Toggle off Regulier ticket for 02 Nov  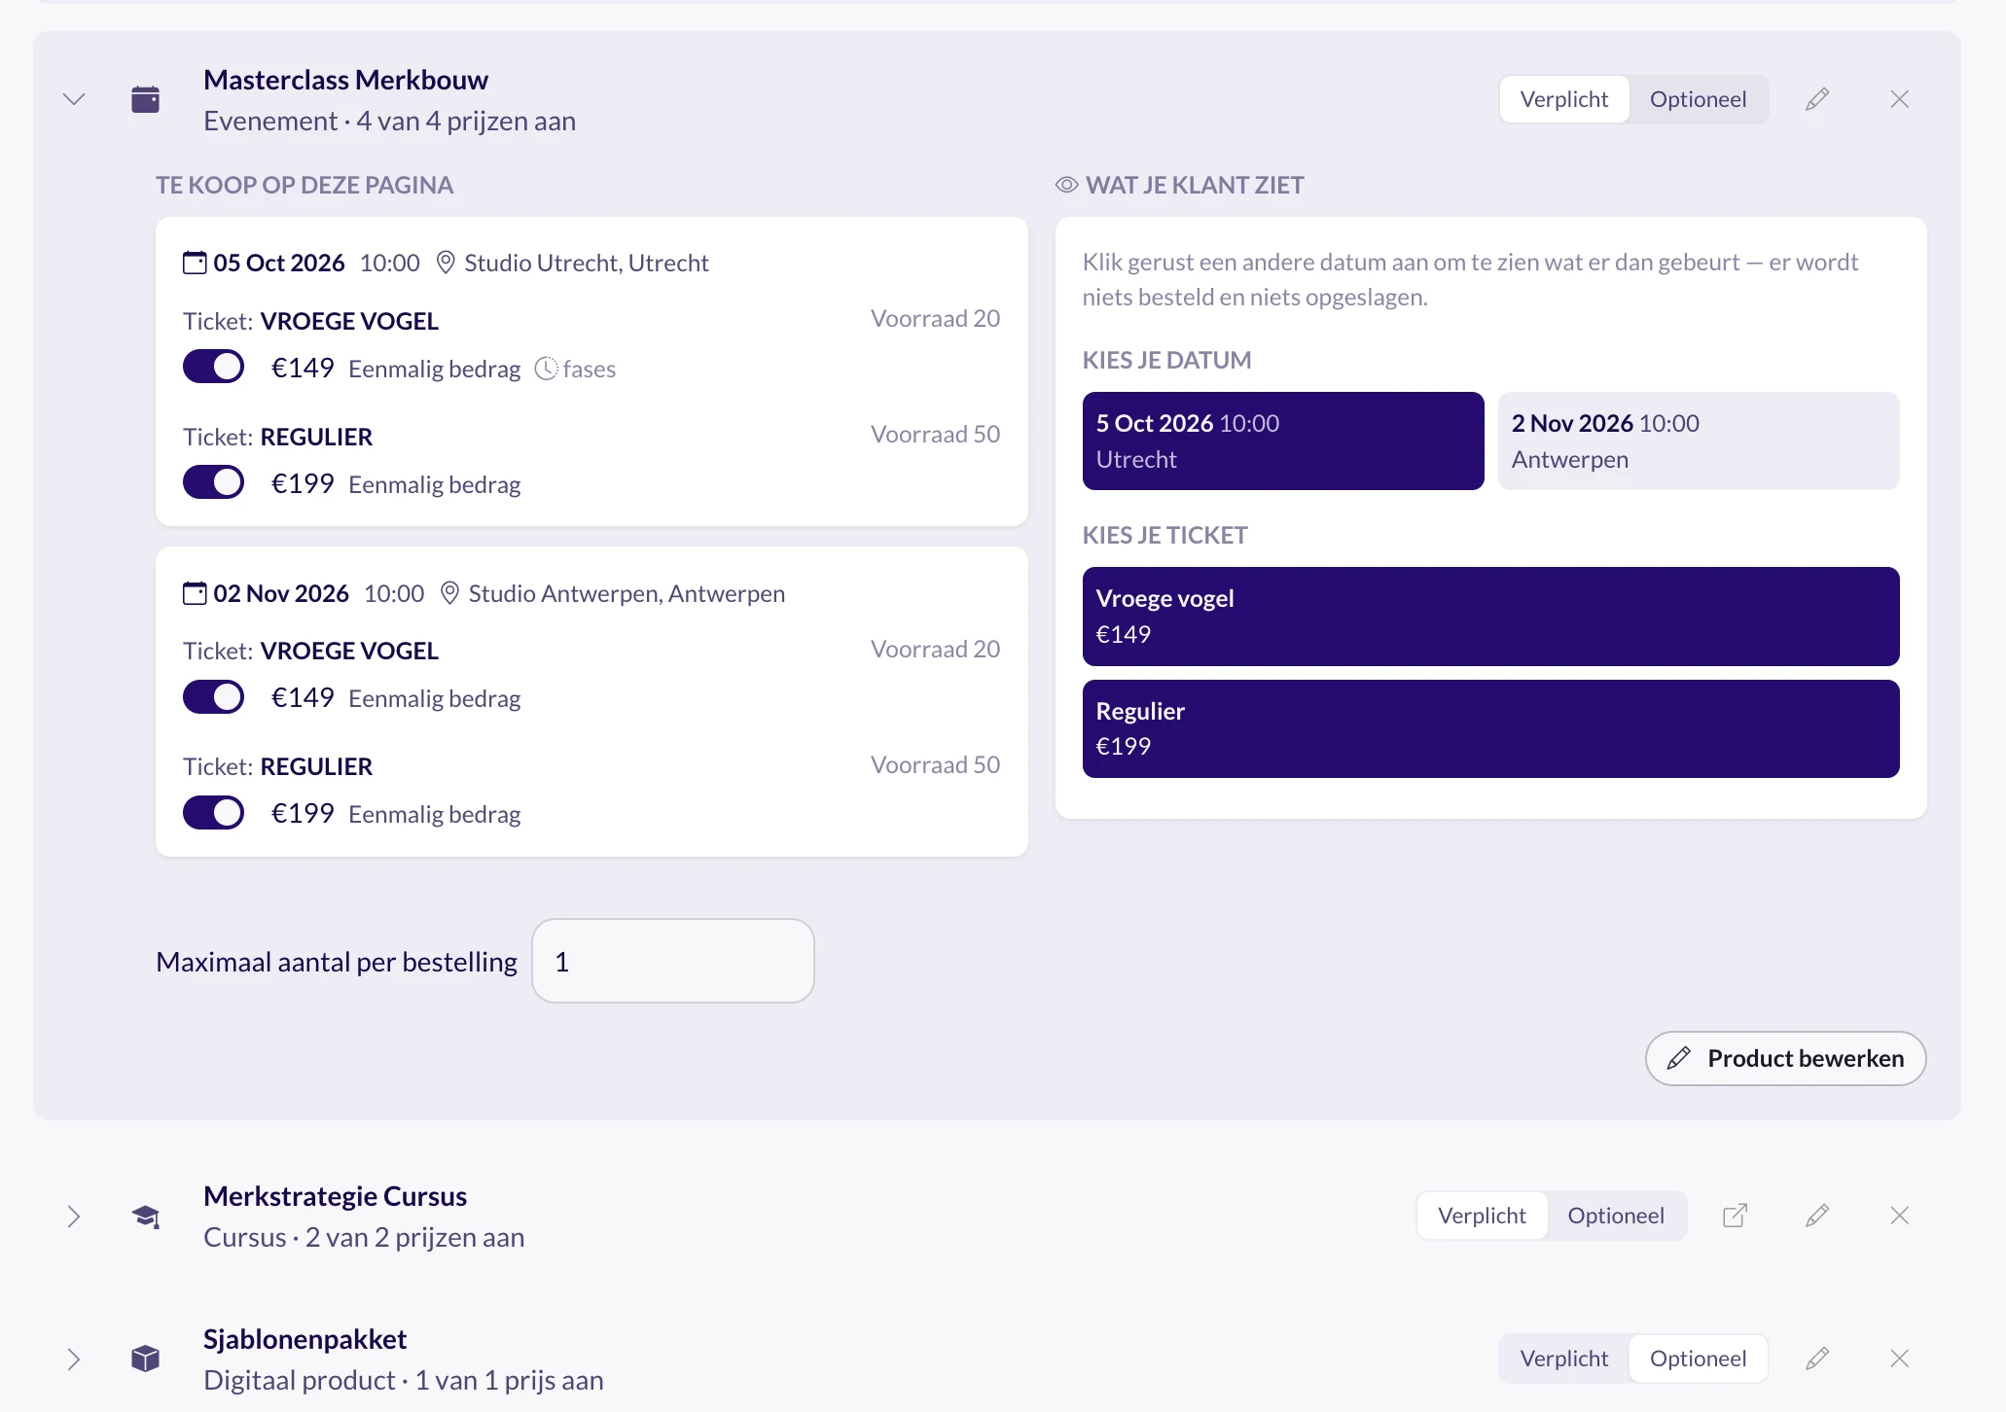[213, 813]
